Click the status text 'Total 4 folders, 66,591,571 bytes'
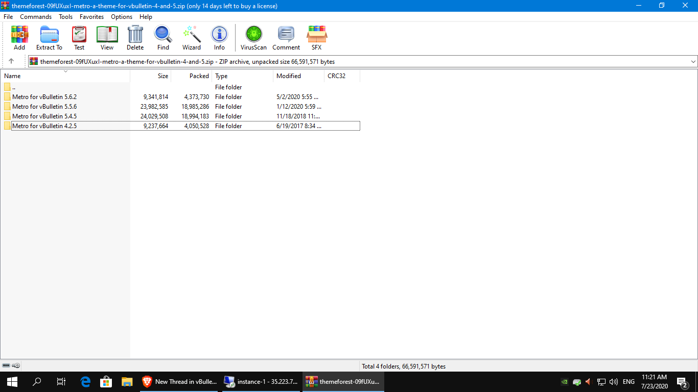Image resolution: width=698 pixels, height=392 pixels. 404,366
